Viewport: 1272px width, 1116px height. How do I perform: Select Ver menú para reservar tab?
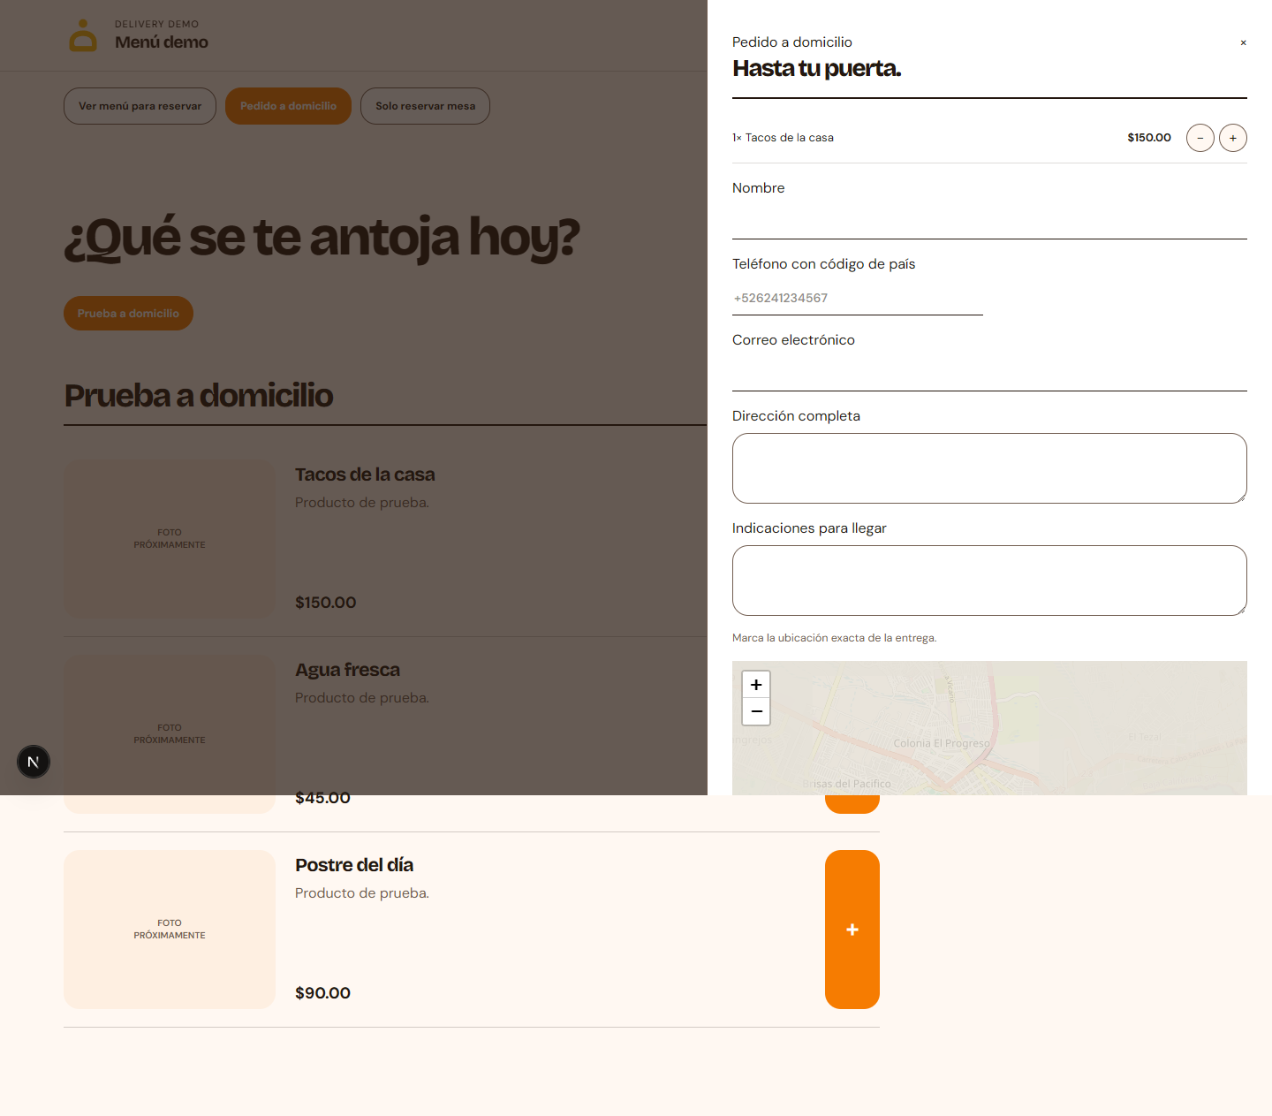point(140,106)
